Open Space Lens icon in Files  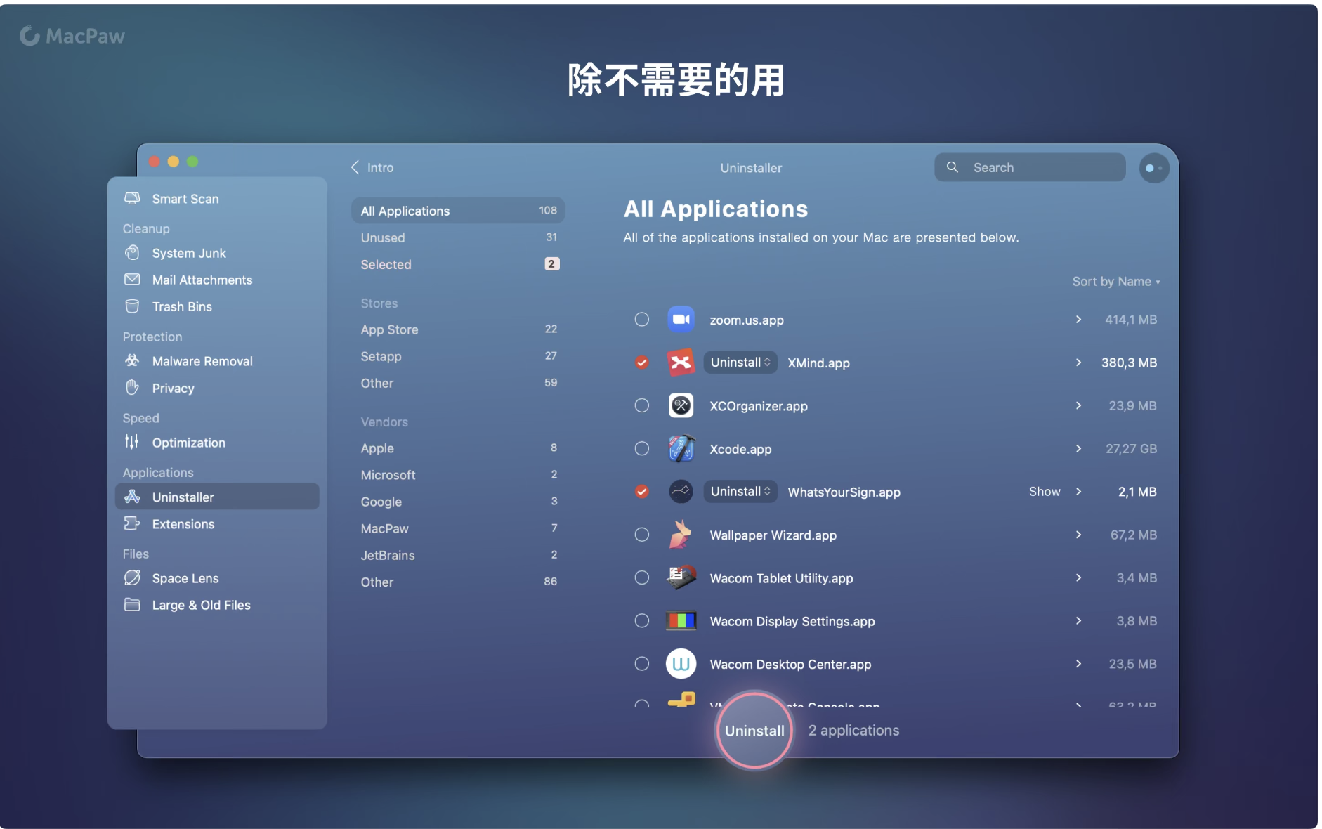(132, 578)
